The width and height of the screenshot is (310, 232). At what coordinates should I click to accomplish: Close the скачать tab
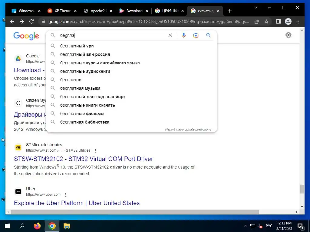coord(218,11)
